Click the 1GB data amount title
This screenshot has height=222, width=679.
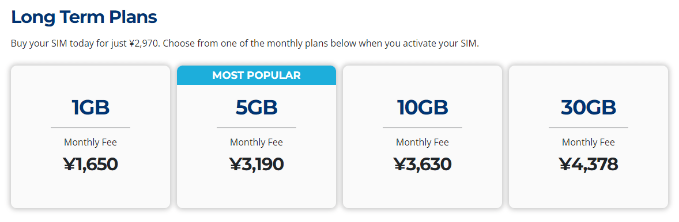(90, 108)
